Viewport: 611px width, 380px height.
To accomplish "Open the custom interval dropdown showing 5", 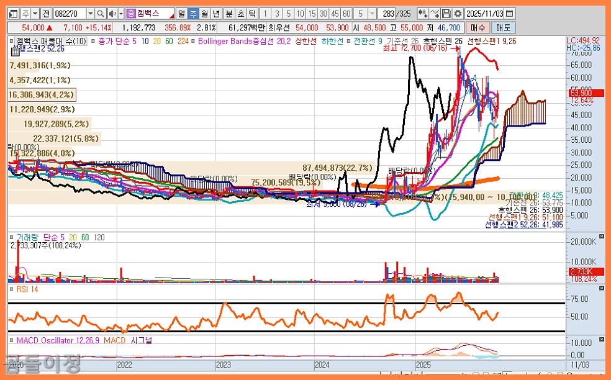I will pyautogui.click(x=372, y=14).
